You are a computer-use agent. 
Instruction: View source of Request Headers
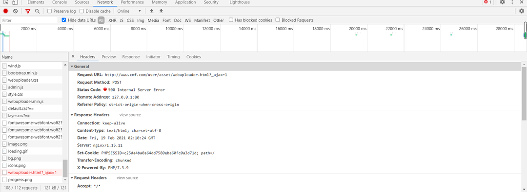pyautogui.click(x=127, y=178)
